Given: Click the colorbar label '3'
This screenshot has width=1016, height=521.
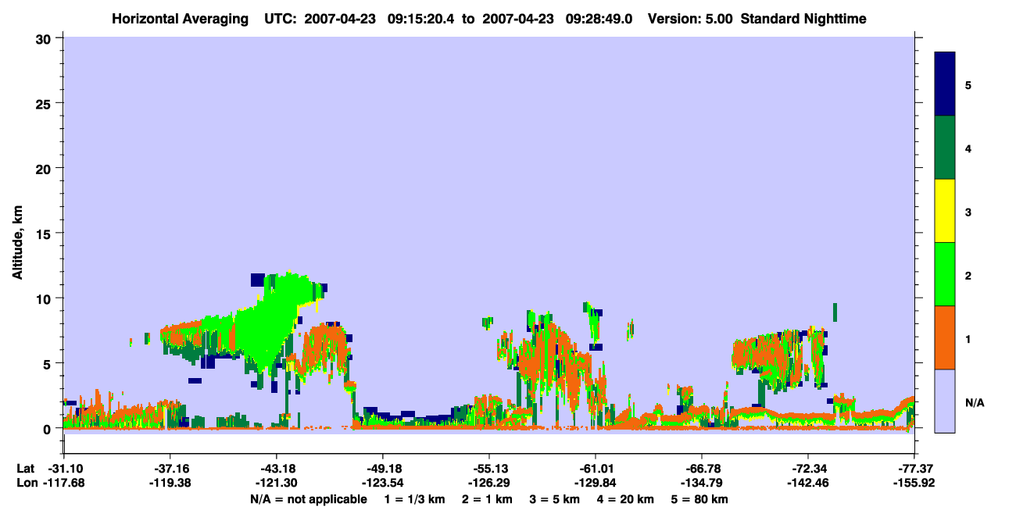Looking at the screenshot, I should click(968, 212).
